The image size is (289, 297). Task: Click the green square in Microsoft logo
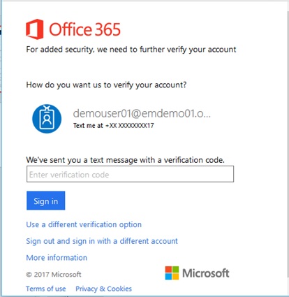176,269
